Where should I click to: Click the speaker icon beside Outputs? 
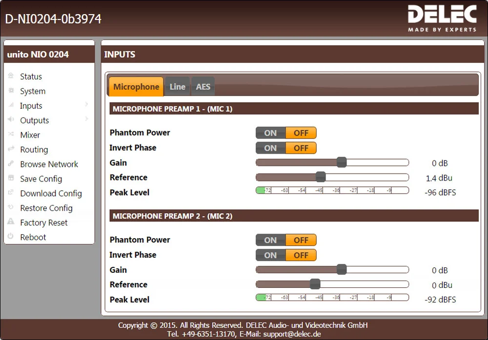coord(11,119)
